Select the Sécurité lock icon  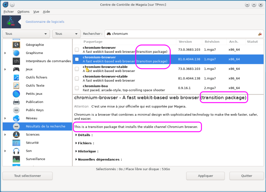point(16,143)
